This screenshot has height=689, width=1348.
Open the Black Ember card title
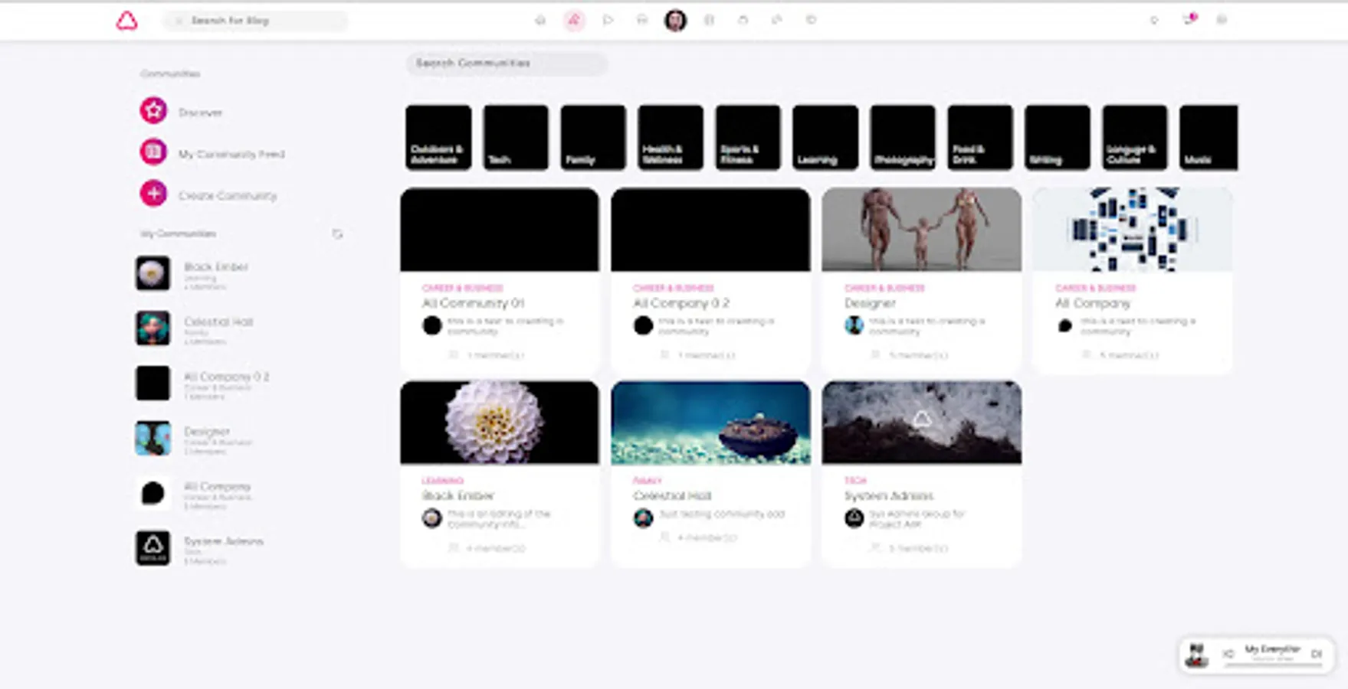coord(458,495)
